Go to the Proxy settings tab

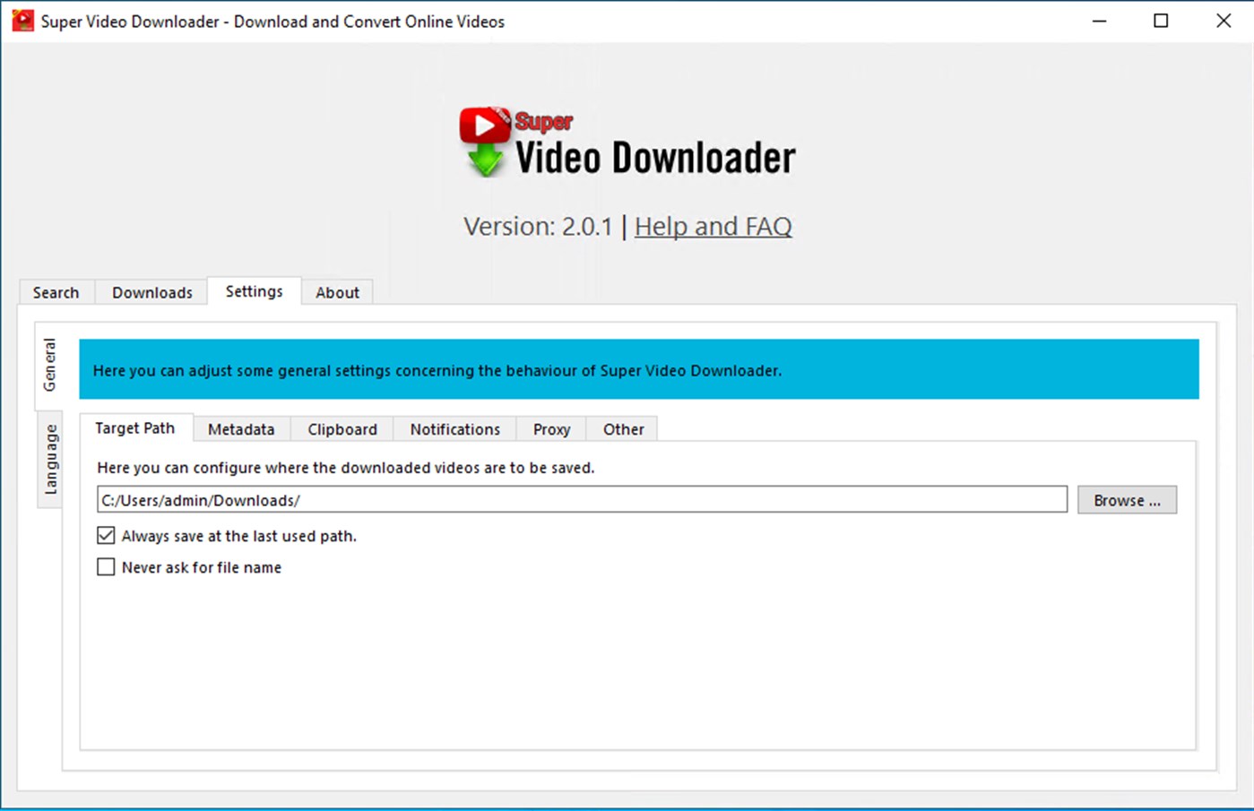coord(551,429)
